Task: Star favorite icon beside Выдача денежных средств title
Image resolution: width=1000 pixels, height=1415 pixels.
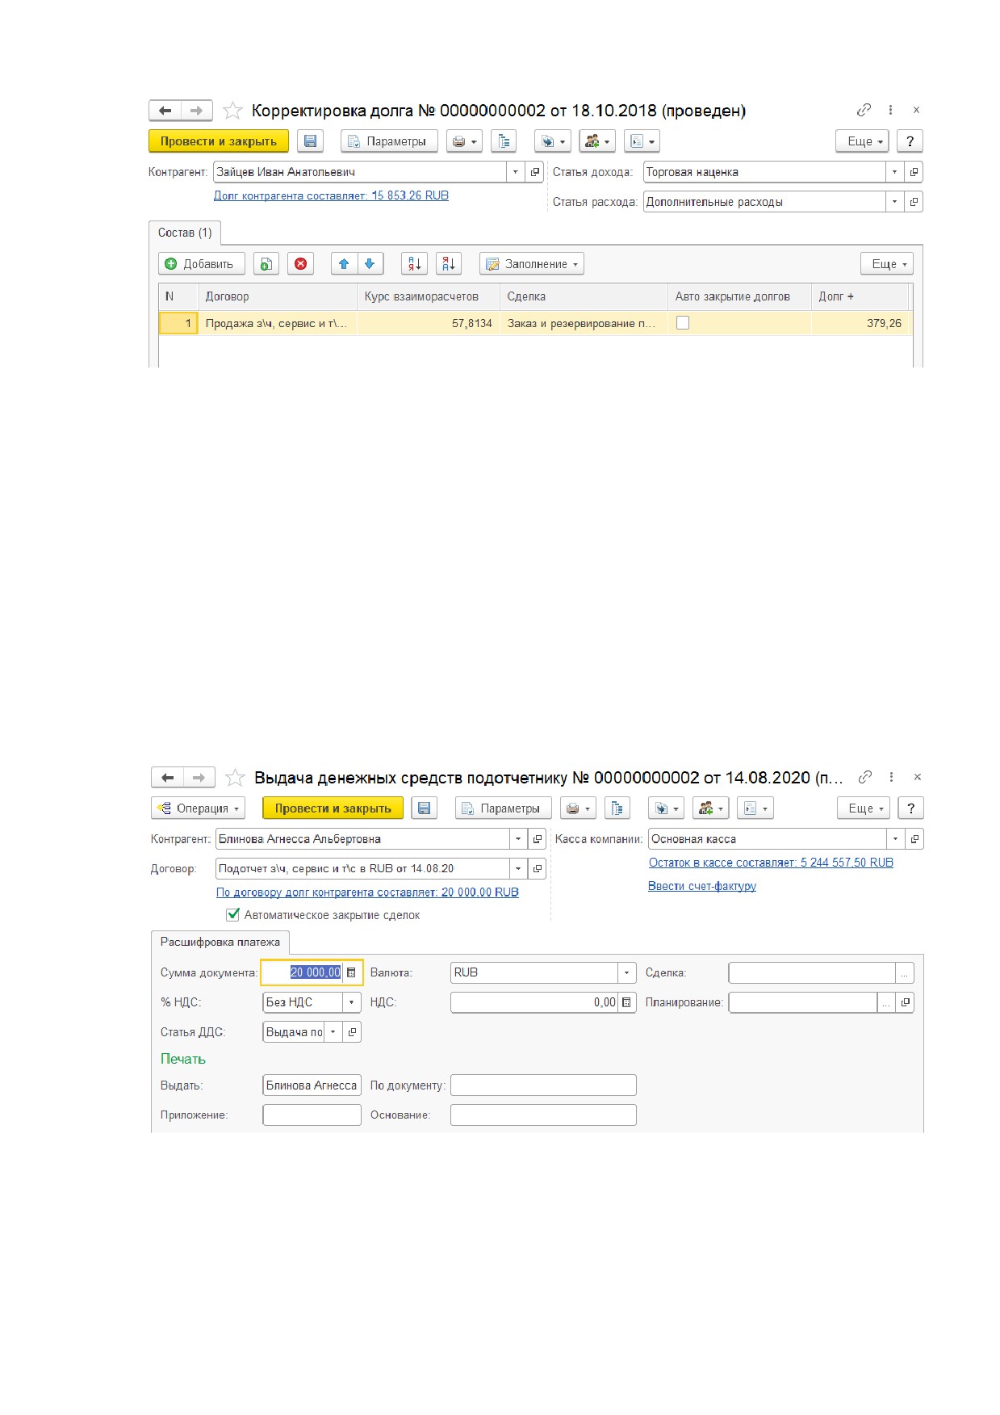Action: 235,778
